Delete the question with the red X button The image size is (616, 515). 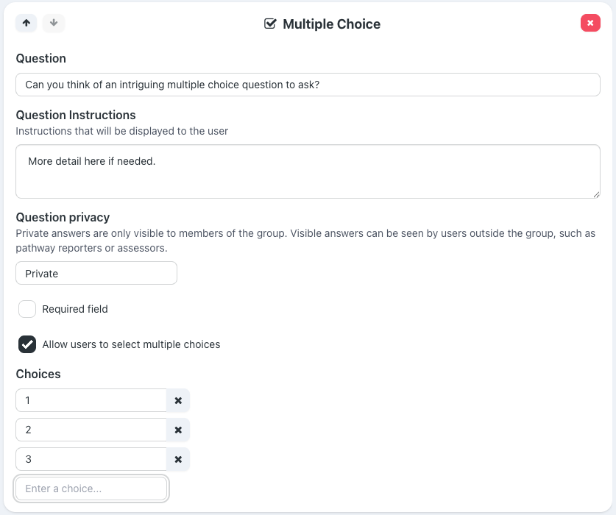point(590,23)
